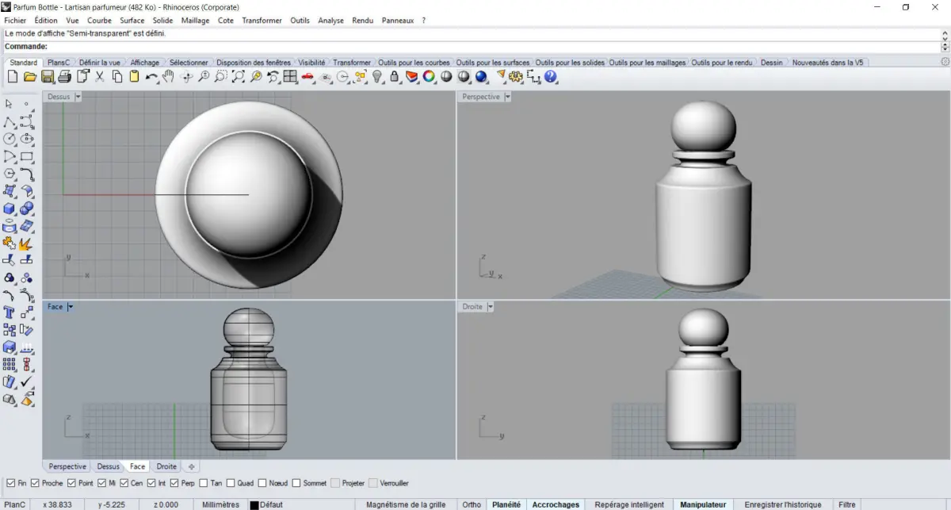Viewport: 951px width, 510px height.
Task: Click the Millimètres units in status bar
Action: [221, 504]
